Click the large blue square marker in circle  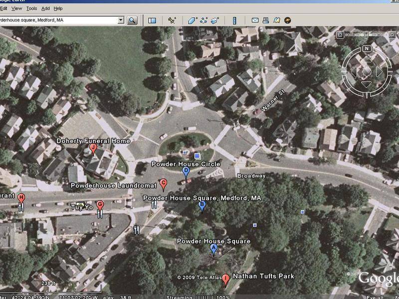[x=197, y=156]
